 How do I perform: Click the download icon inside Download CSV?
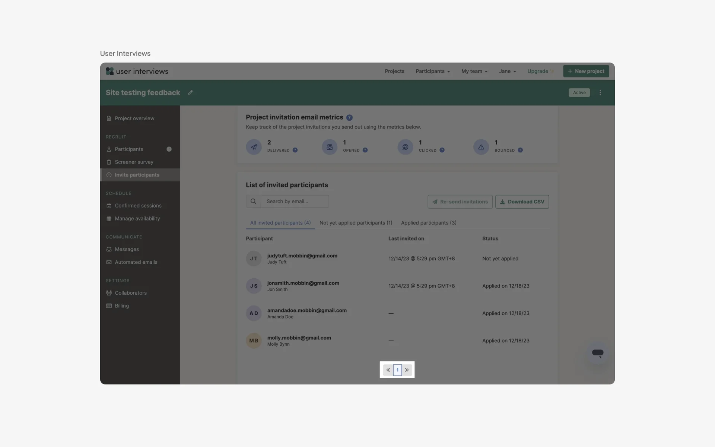click(503, 202)
